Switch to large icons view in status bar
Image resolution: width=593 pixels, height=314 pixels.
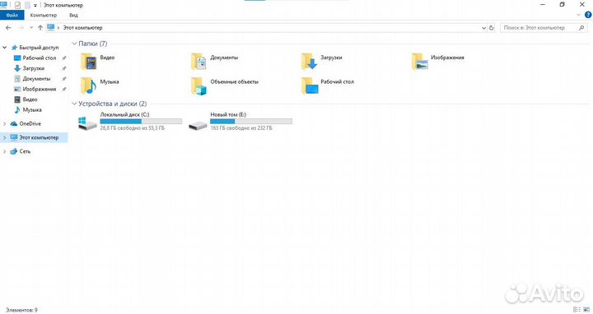coord(586,309)
